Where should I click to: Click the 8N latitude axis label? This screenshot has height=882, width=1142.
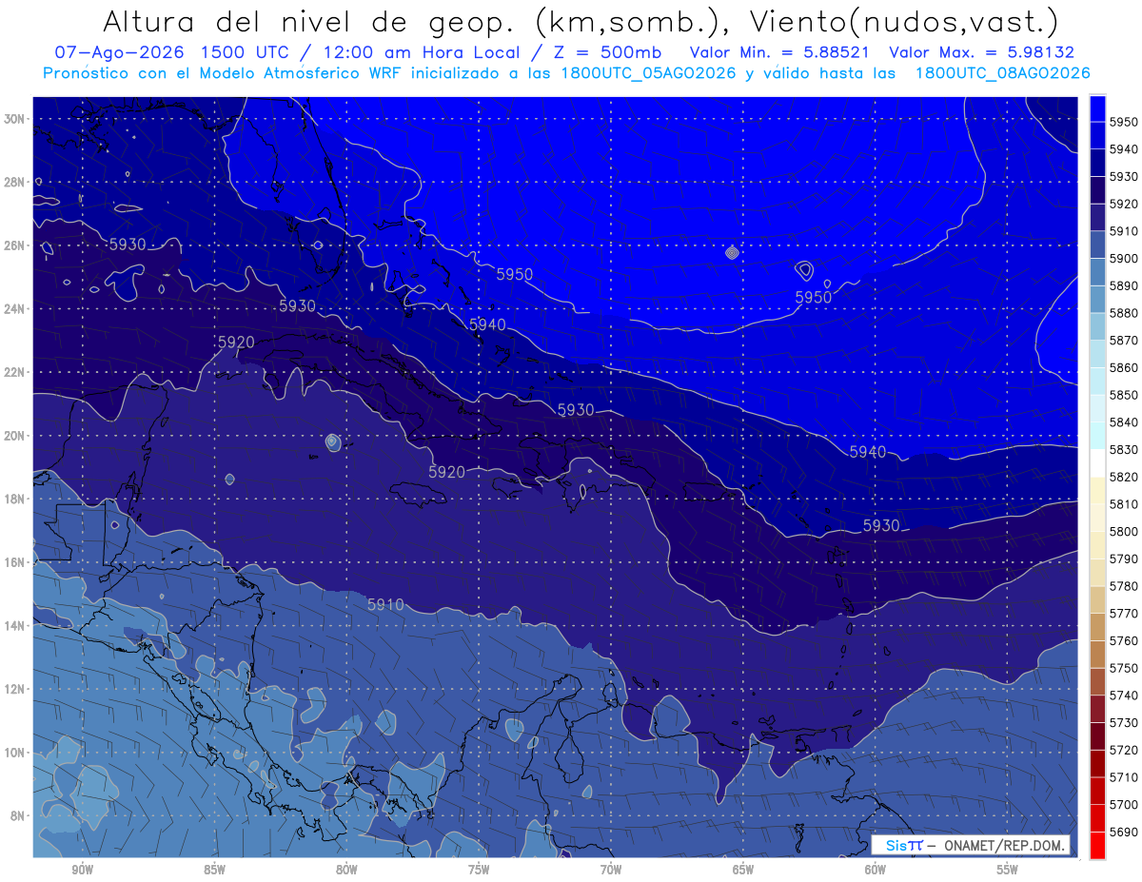click(x=16, y=815)
